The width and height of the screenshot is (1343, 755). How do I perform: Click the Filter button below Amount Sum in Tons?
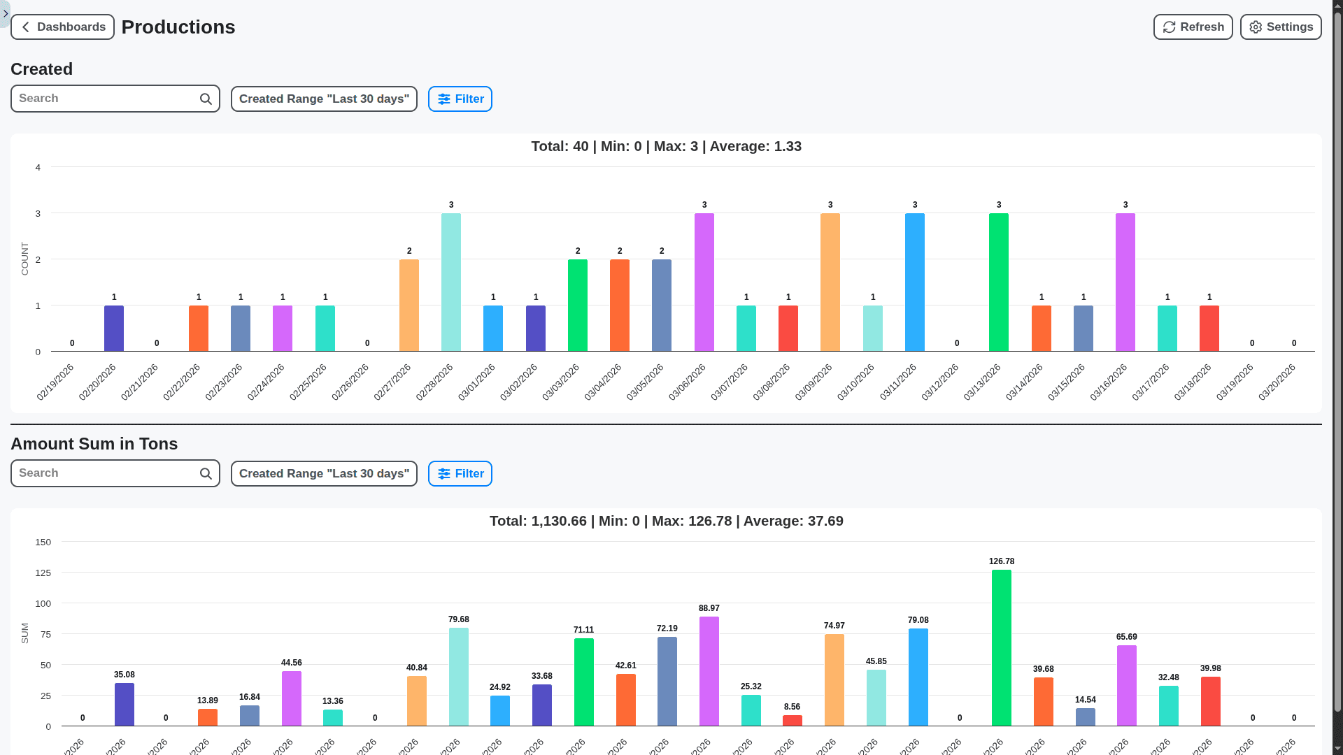[460, 473]
